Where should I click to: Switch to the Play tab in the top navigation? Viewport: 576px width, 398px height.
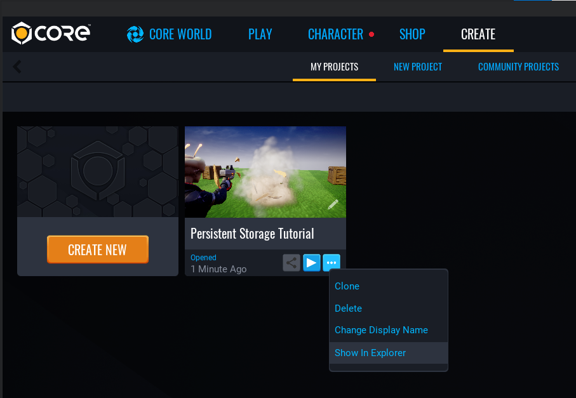click(260, 34)
